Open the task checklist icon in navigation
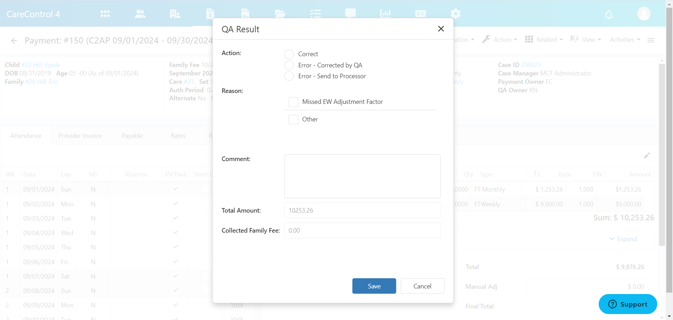Image resolution: width=673 pixels, height=320 pixels. 315,14
